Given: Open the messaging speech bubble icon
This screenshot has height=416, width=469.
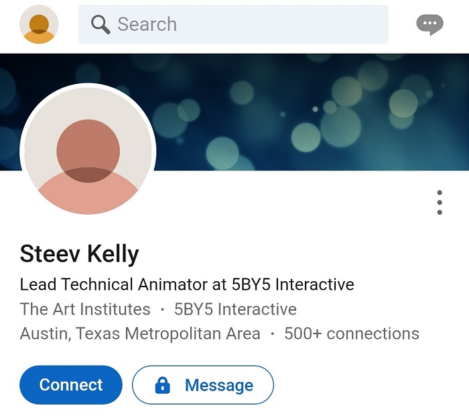Looking at the screenshot, I should [429, 25].
